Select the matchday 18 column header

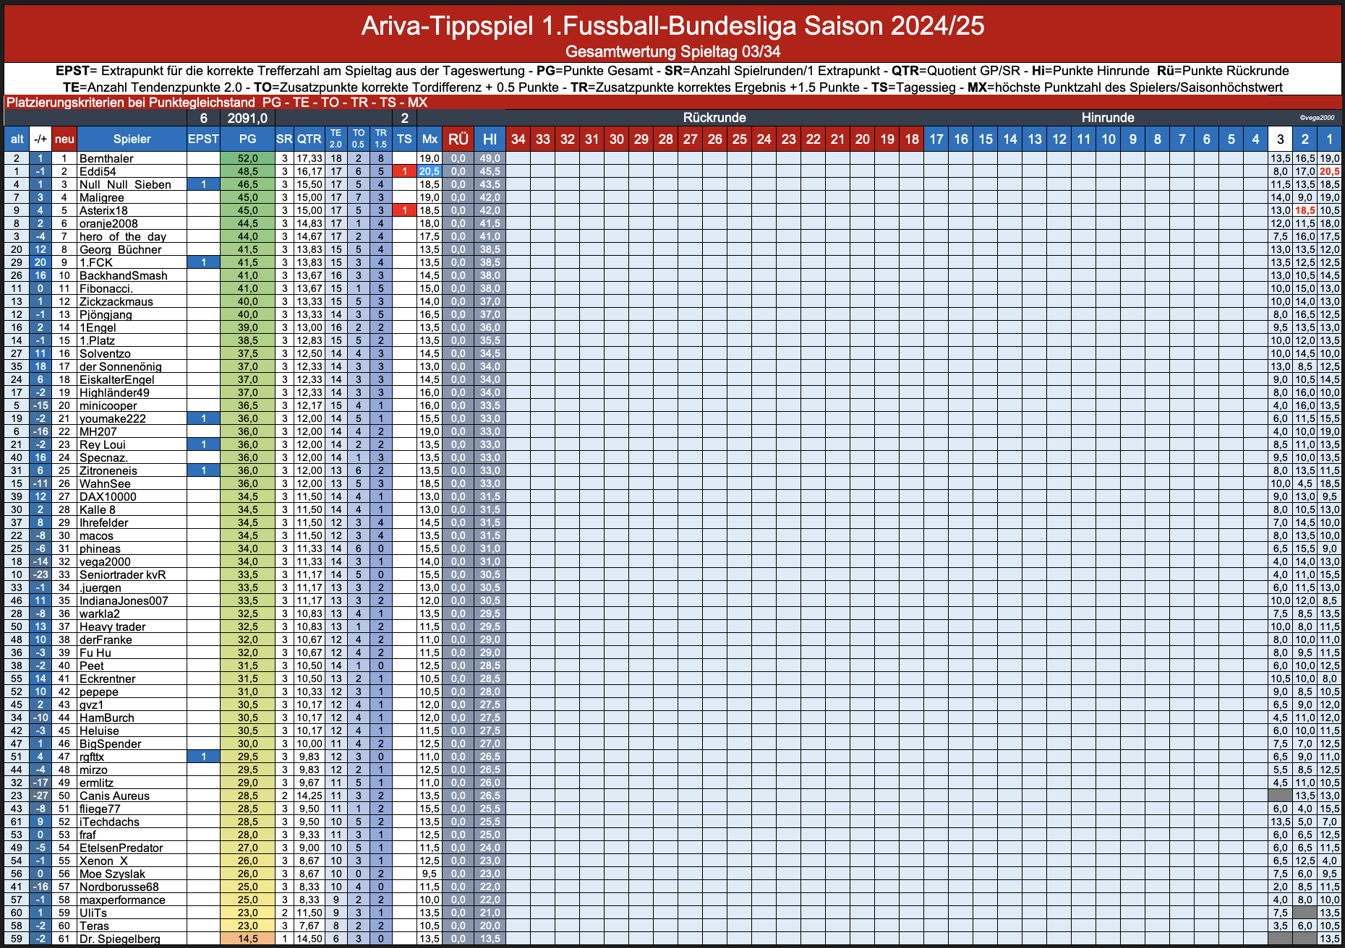tap(912, 139)
